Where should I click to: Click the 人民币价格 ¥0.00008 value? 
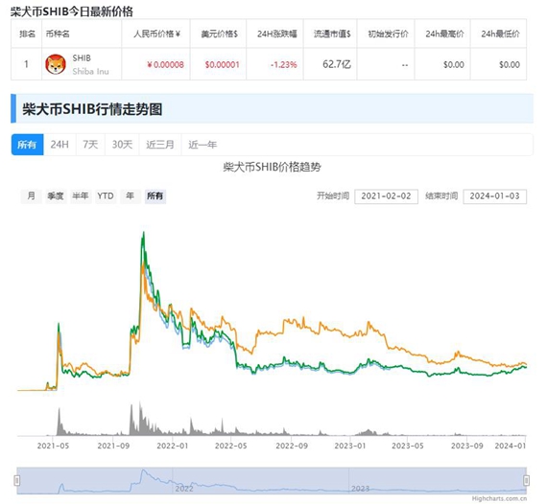pyautogui.click(x=165, y=65)
